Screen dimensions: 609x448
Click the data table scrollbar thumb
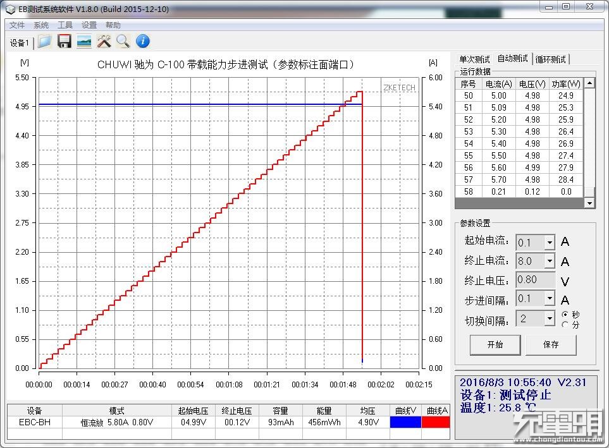589,192
